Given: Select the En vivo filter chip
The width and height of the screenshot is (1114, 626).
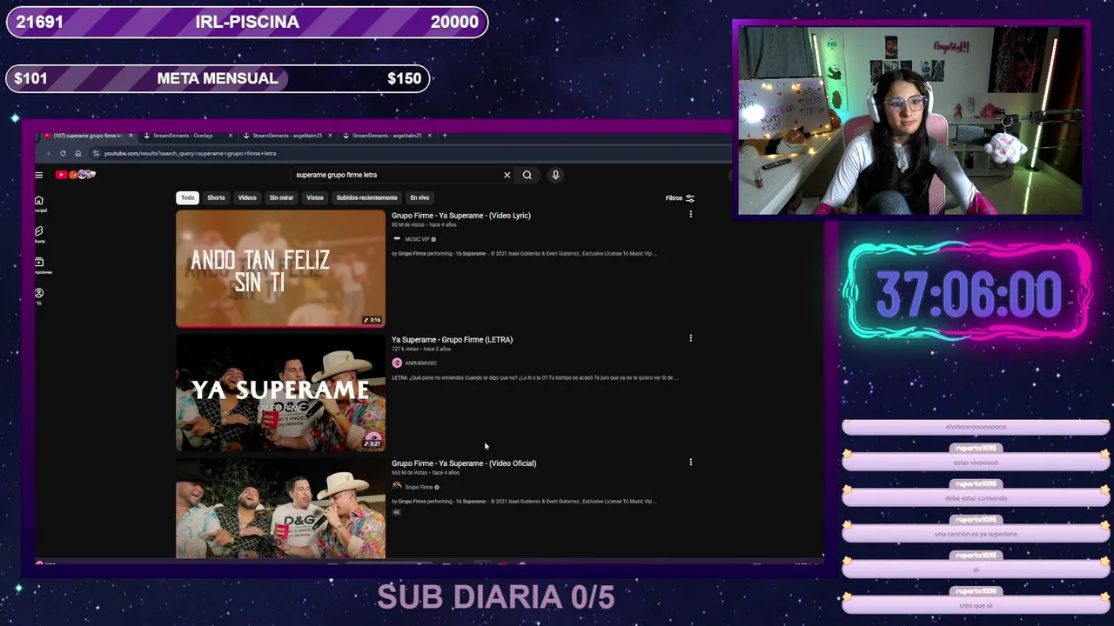Looking at the screenshot, I should tap(419, 197).
